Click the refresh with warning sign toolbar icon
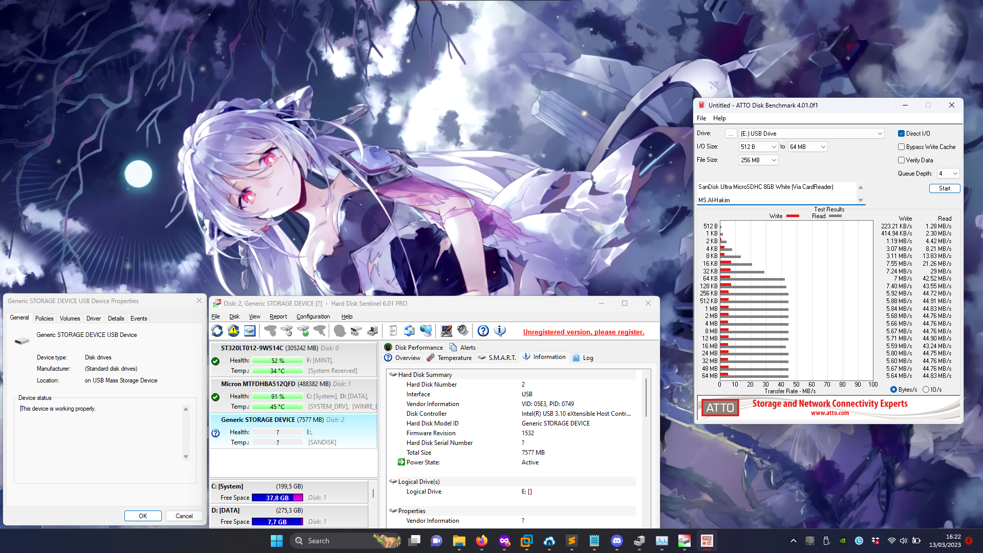The image size is (983, 553). (233, 331)
